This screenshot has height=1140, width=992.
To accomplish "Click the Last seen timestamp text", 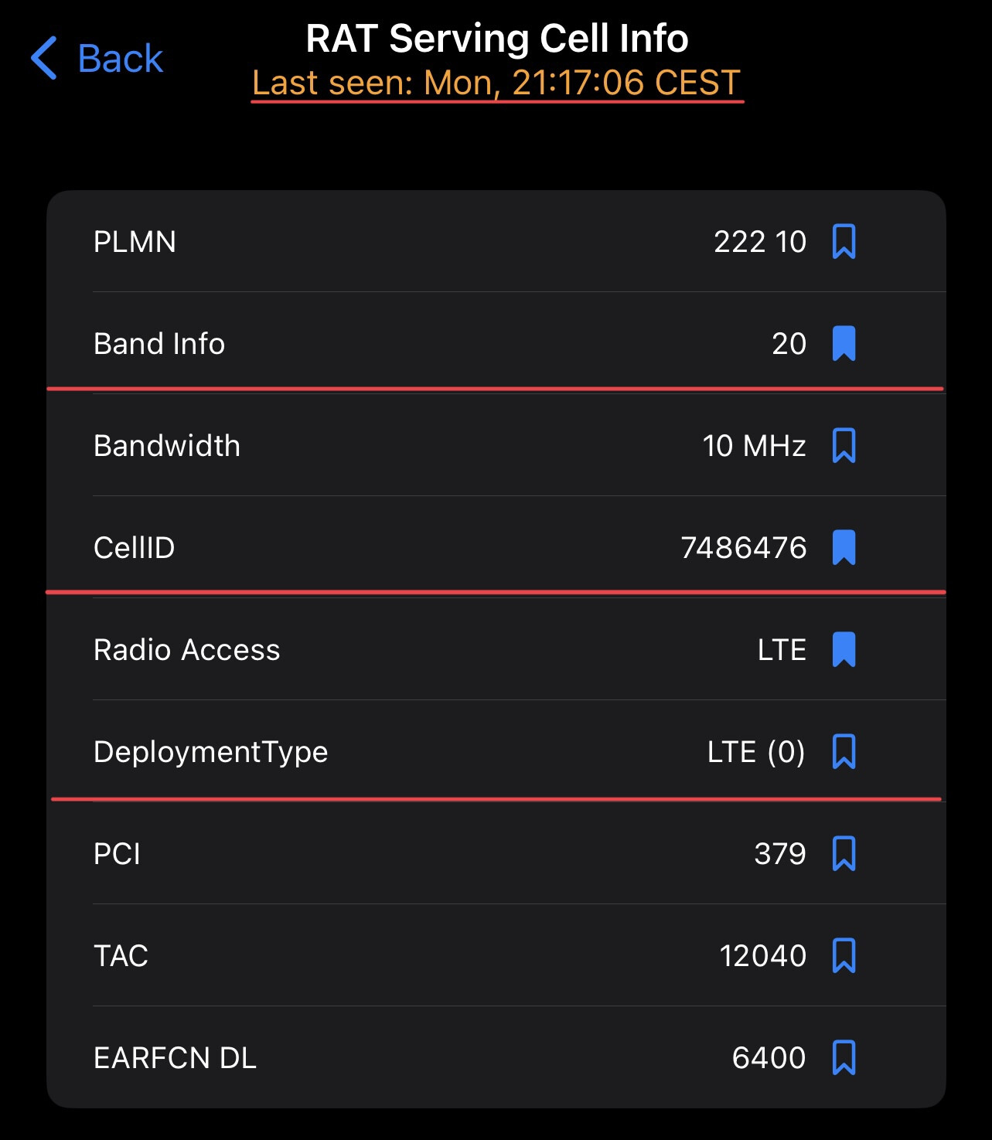I will (x=496, y=83).
